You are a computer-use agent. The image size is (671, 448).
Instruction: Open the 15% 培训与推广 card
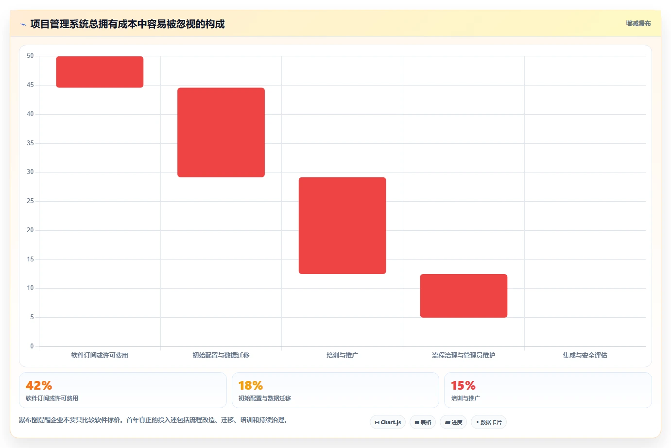coord(548,390)
